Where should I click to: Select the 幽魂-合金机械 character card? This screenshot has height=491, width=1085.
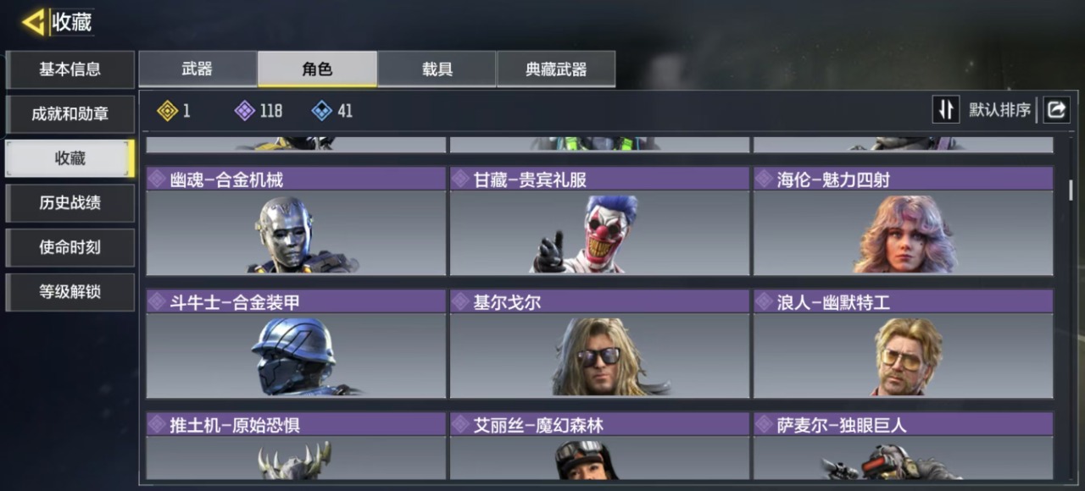pos(296,221)
